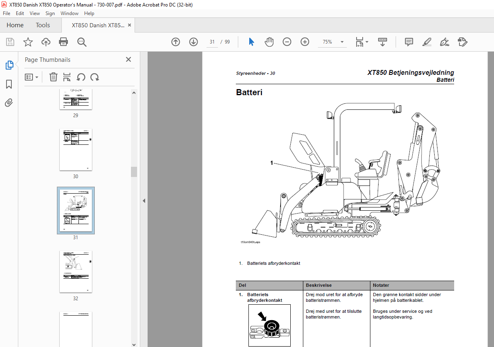Click the insert page break icon

[x=67, y=77]
